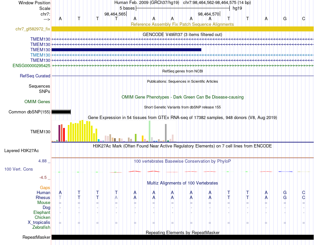Click the blue PhyloP conservation mark under G
This screenshot has width=314, height=245.
coord(285,172)
